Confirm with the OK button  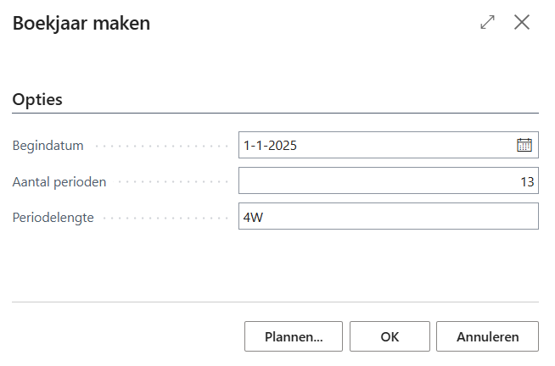point(390,336)
